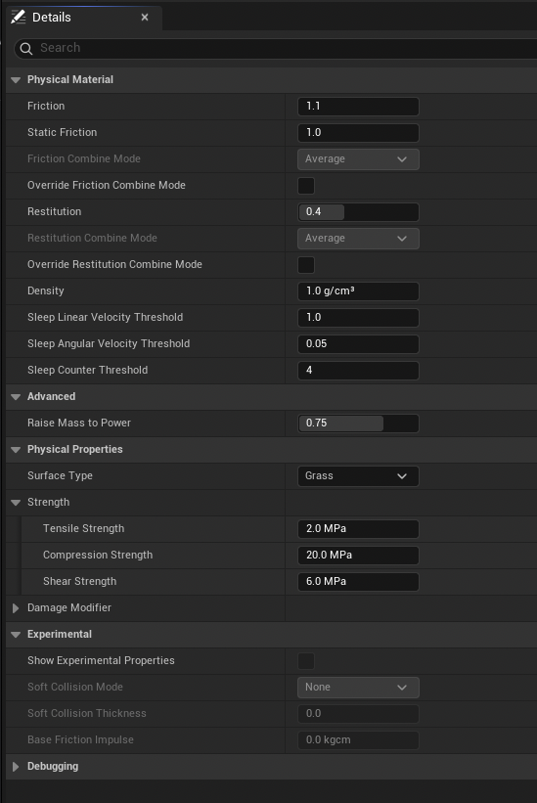Viewport: 537px width, 803px height.
Task: Select the Tensile Strength label
Action: 83,528
